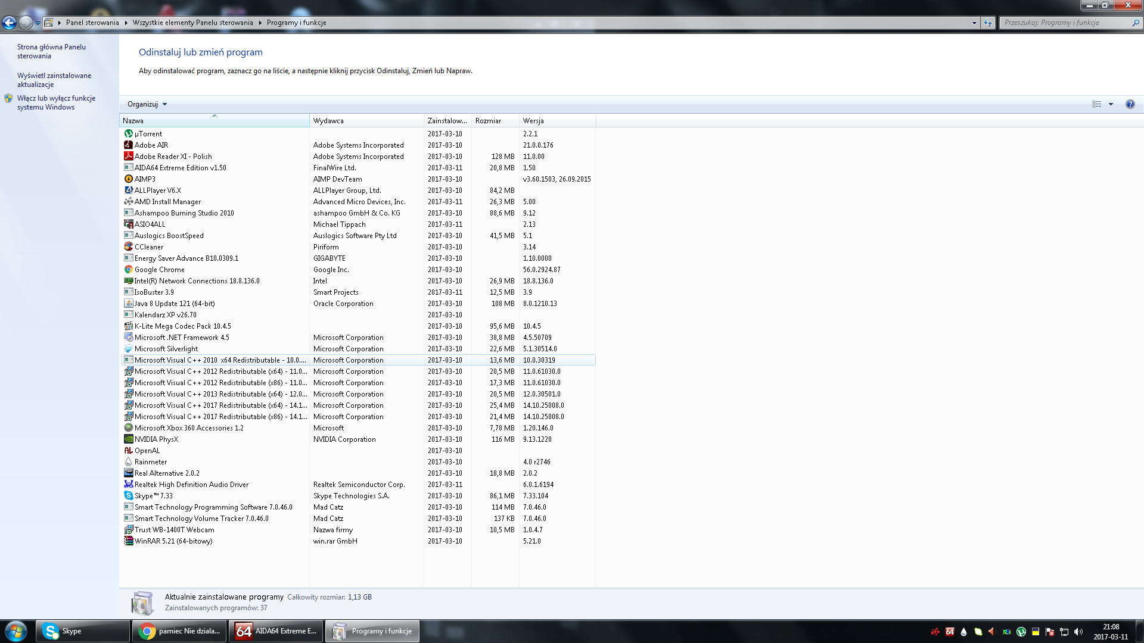Click the Skype 7.33 list icon
Image resolution: width=1144 pixels, height=643 pixels.
[128, 496]
